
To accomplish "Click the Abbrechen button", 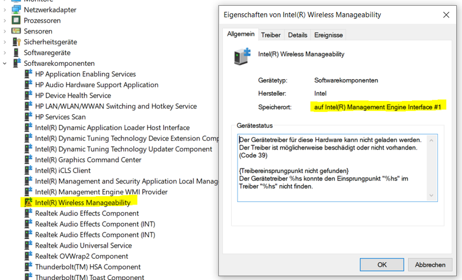I will 430,264.
